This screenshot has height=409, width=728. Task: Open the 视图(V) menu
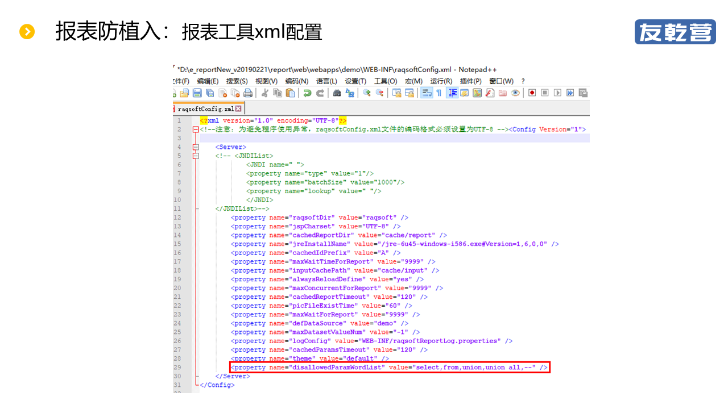click(x=267, y=81)
